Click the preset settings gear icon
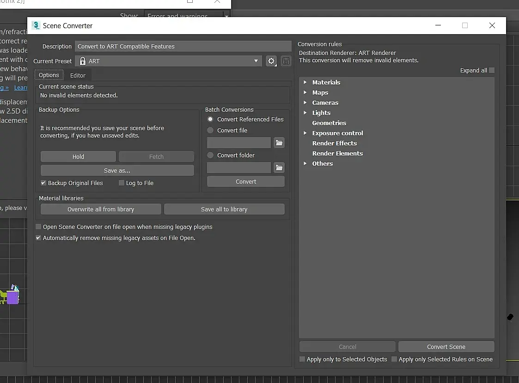This screenshot has height=383, width=519. [271, 61]
